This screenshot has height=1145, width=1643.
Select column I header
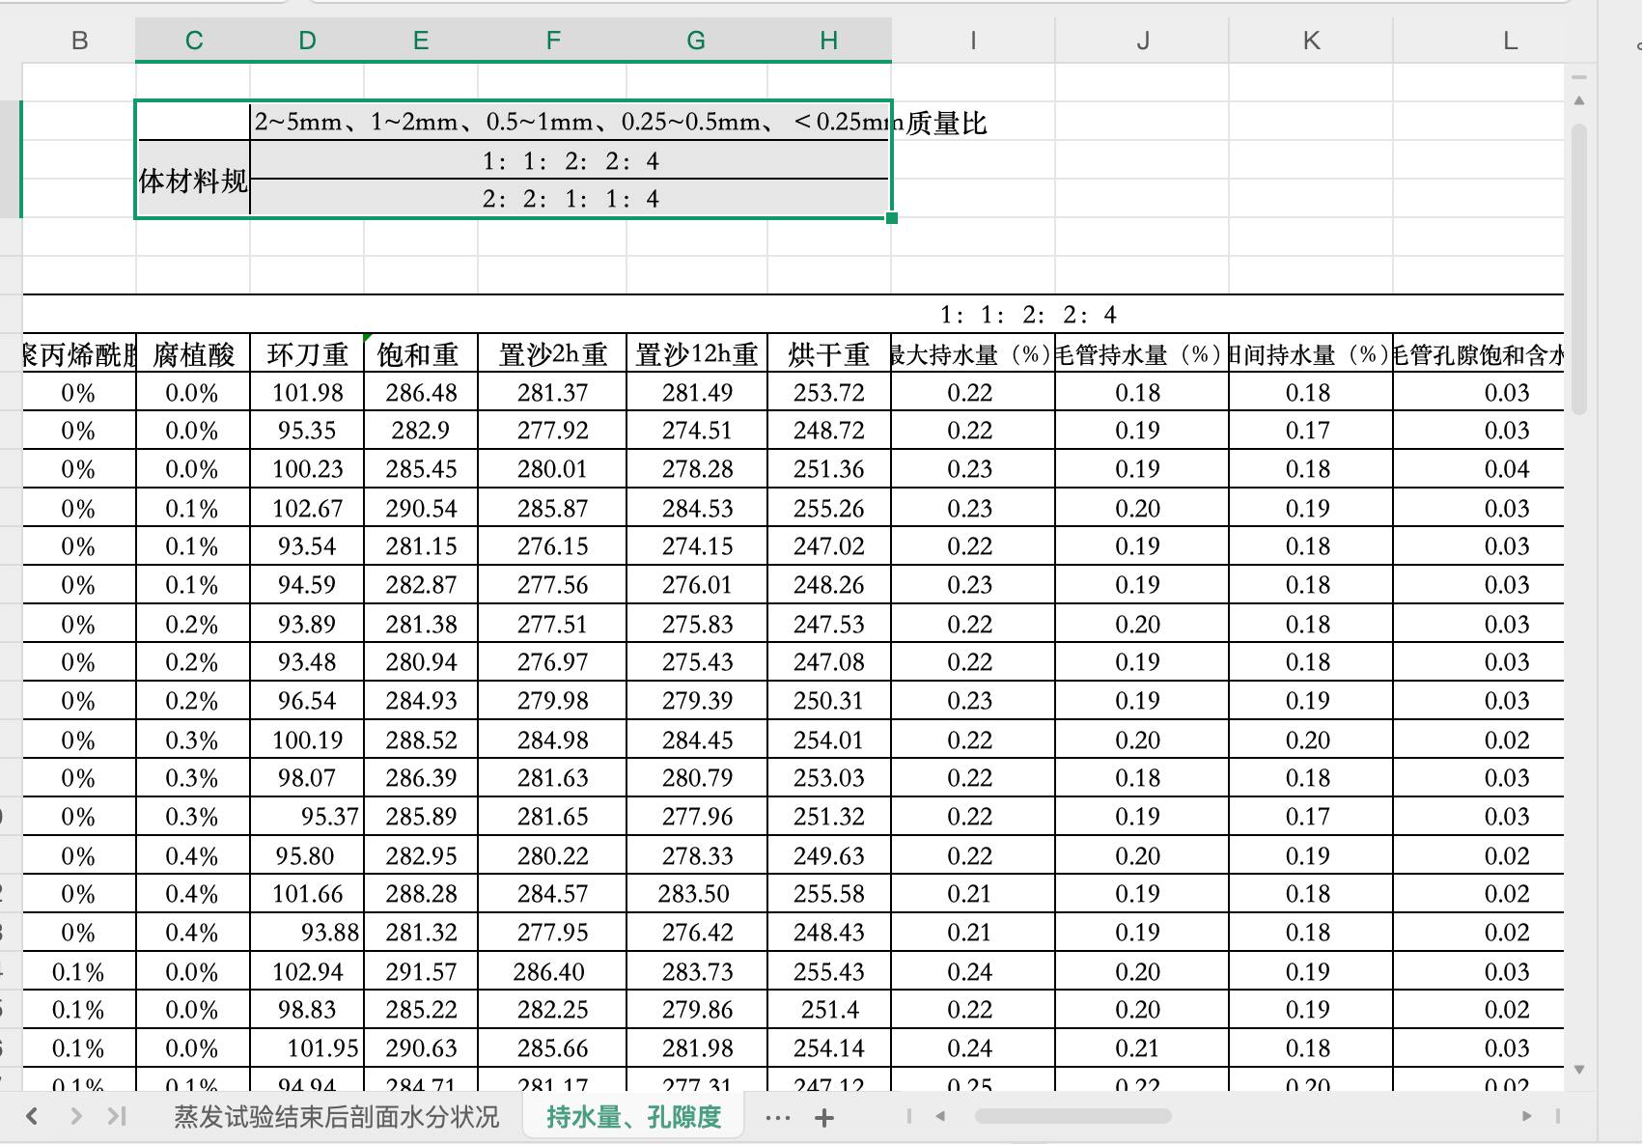(x=973, y=41)
